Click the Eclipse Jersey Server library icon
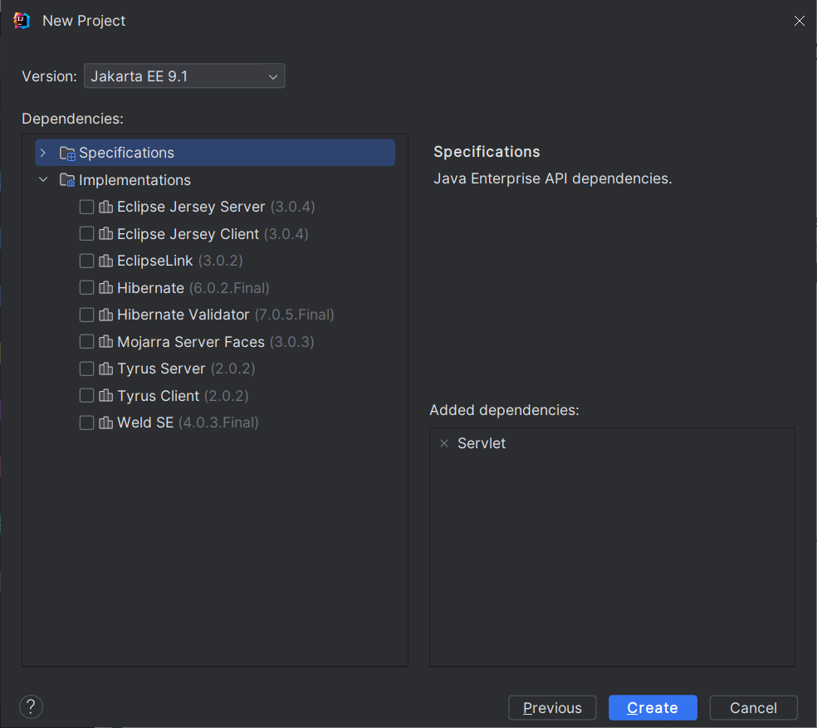Image resolution: width=817 pixels, height=728 pixels. pyautogui.click(x=105, y=207)
